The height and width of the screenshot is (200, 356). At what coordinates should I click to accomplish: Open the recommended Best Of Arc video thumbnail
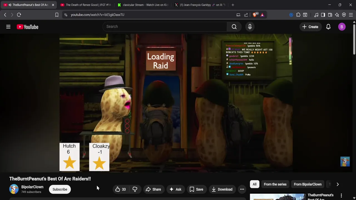point(278,197)
